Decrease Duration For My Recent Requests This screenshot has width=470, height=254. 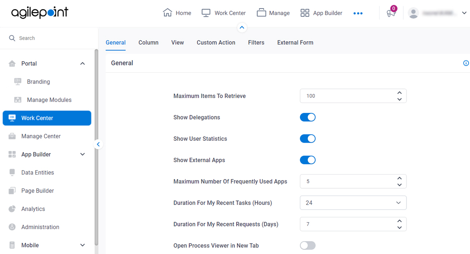point(399,228)
